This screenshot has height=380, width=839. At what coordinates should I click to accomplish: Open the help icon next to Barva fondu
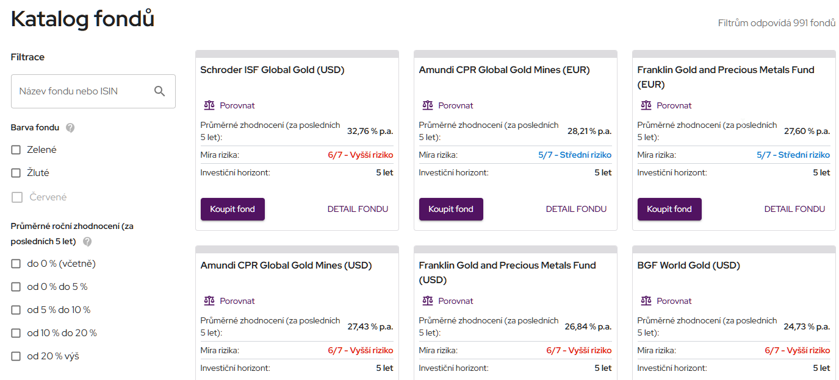[x=70, y=128]
